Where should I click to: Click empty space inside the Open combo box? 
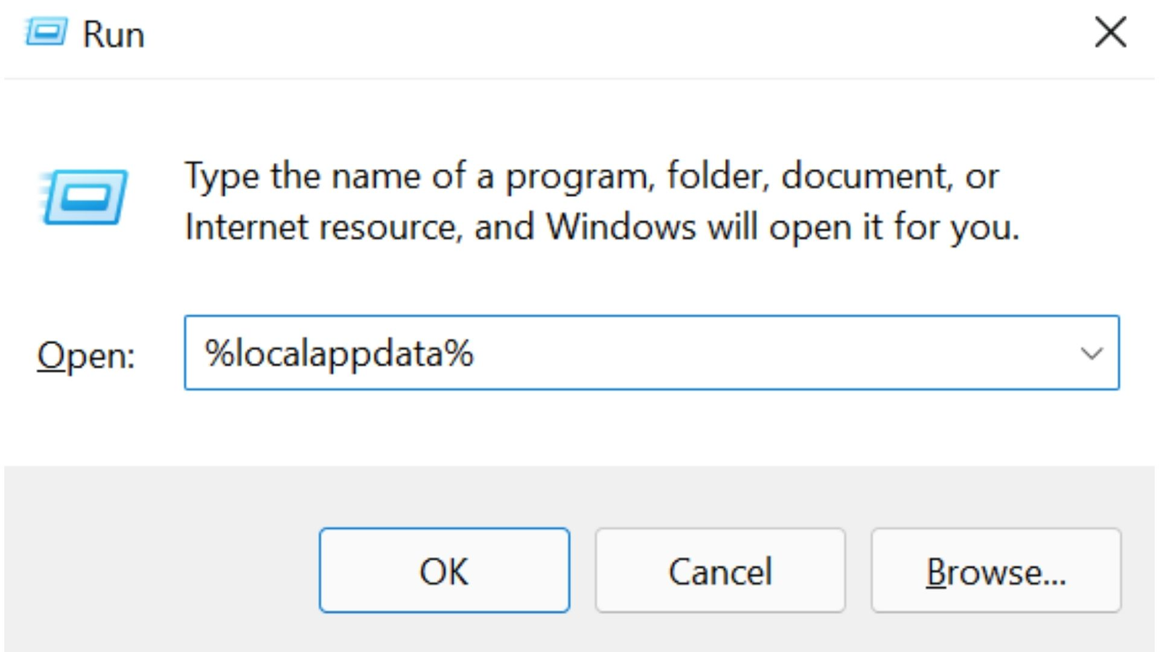coord(761,354)
